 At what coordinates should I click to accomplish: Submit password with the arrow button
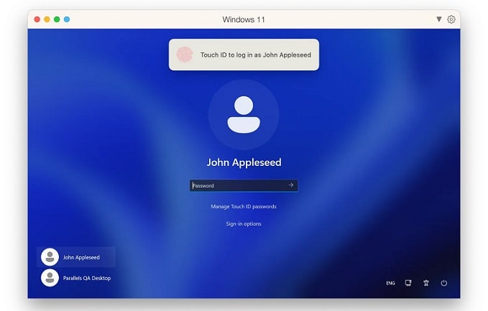pos(290,185)
